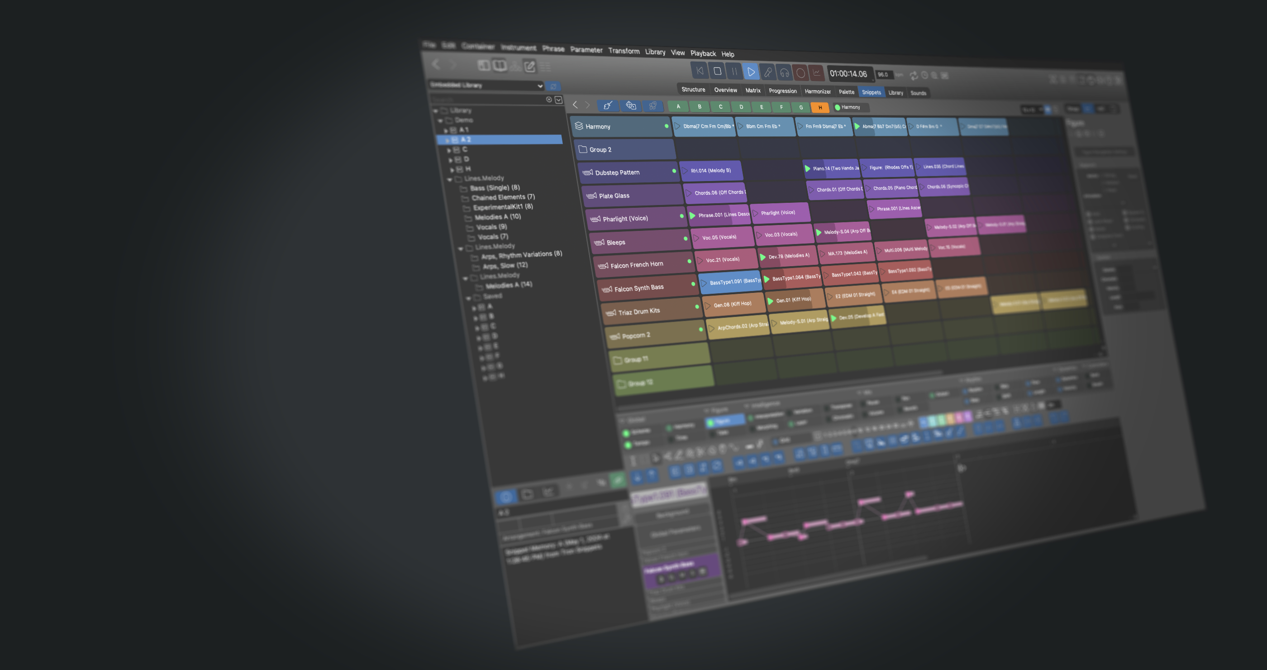Viewport: 1267px width, 670px height.
Task: Click the orange H section button
Action: (x=820, y=108)
